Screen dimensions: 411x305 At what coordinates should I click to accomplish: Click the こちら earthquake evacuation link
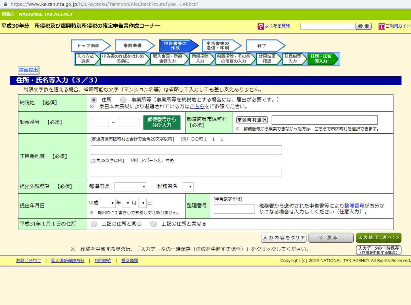[x=197, y=106]
